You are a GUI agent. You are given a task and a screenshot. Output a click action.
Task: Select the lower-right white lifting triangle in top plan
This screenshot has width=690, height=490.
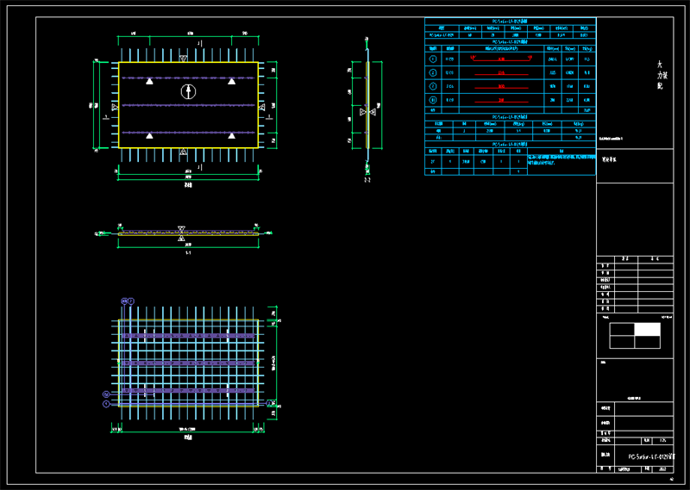pyautogui.click(x=231, y=136)
